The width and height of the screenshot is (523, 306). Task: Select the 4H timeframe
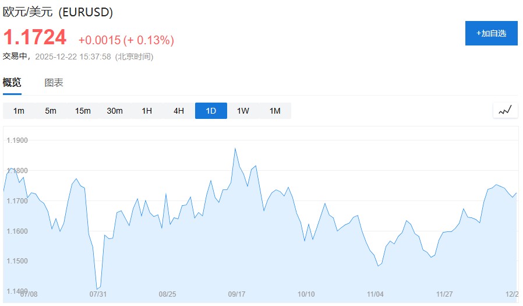tap(179, 111)
